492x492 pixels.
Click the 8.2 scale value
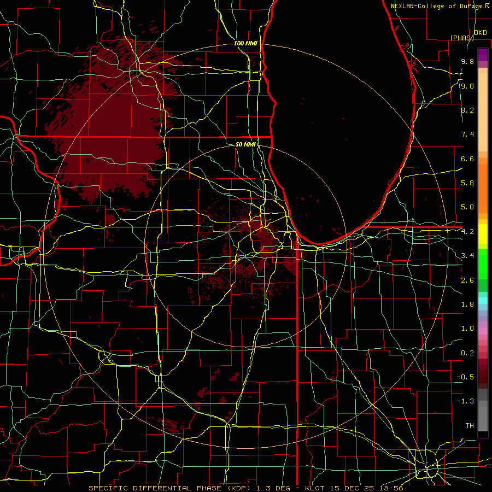pyautogui.click(x=467, y=110)
